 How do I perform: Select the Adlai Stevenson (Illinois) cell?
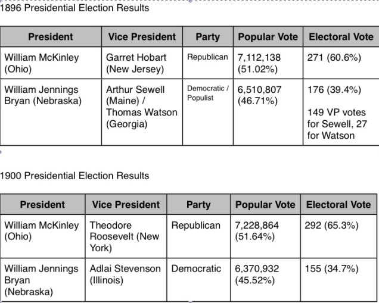pyautogui.click(x=125, y=274)
